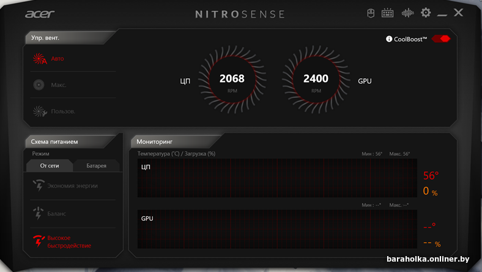Select the Баланс power plan icon
482x272 pixels.
click(x=38, y=213)
